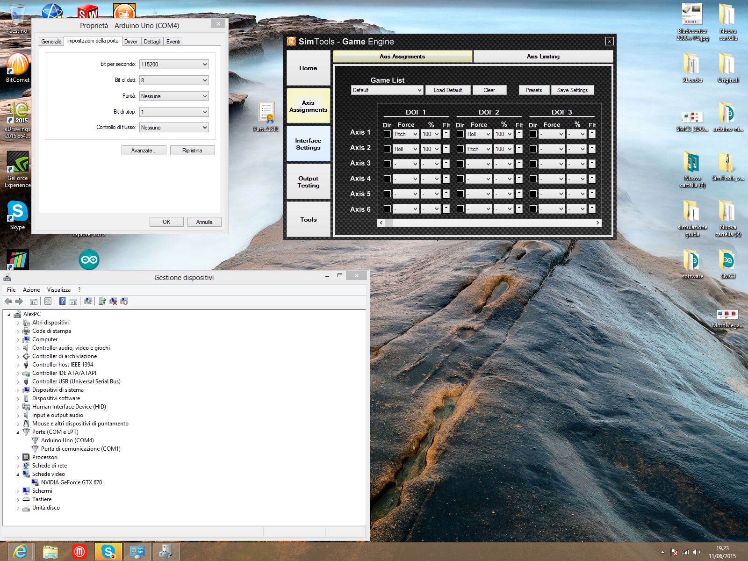This screenshot has width=748, height=561.
Task: Click the horizontal scrollbar under the axis table
Action: (x=489, y=223)
